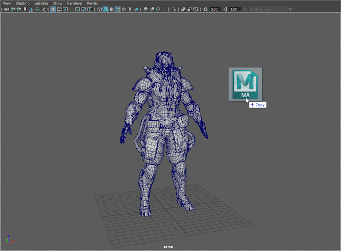Toggle smooth shade all cube icon
341x251 pixels.
click(x=106, y=10)
